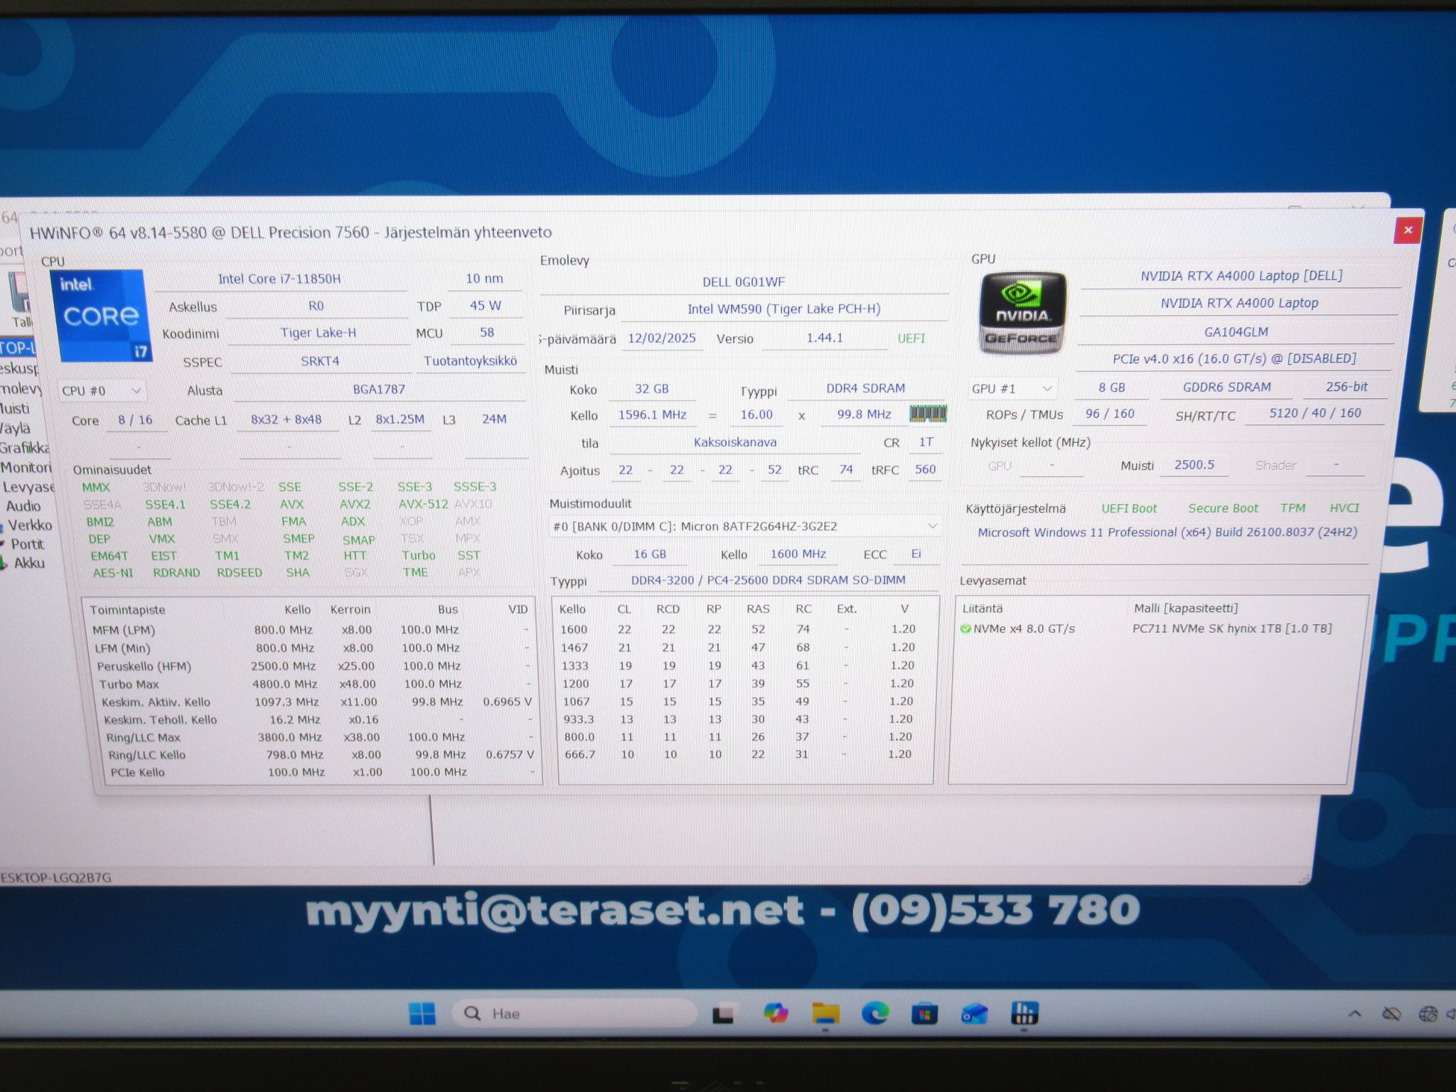
Task: Click the AVX-512 feature flag
Action: (x=423, y=504)
